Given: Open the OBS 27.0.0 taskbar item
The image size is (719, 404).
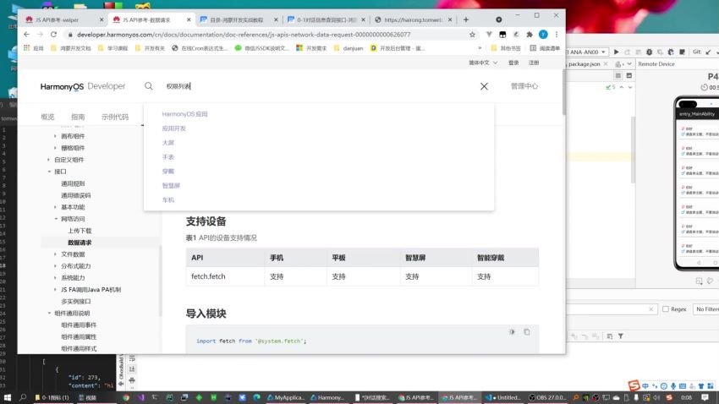Looking at the screenshot, I should coord(547,397).
